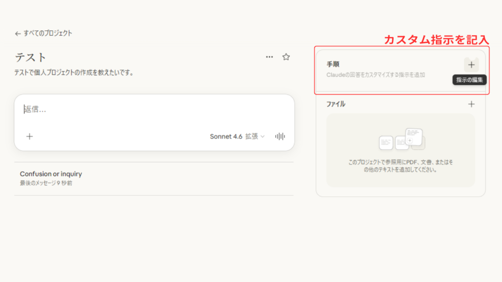Expand the chevron next to 拡張
502x282 pixels.
coord(262,137)
